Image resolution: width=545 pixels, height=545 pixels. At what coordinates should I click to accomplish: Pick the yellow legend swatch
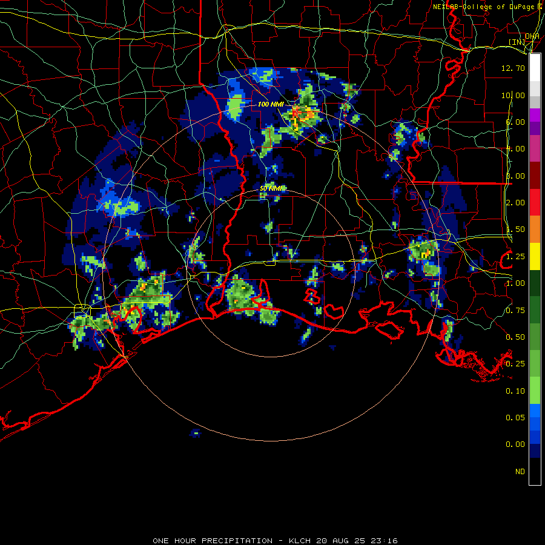tap(535, 256)
